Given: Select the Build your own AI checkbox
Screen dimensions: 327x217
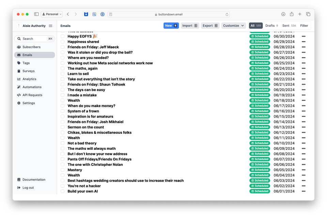Looking at the screenshot, I should pyautogui.click(x=62, y=191).
